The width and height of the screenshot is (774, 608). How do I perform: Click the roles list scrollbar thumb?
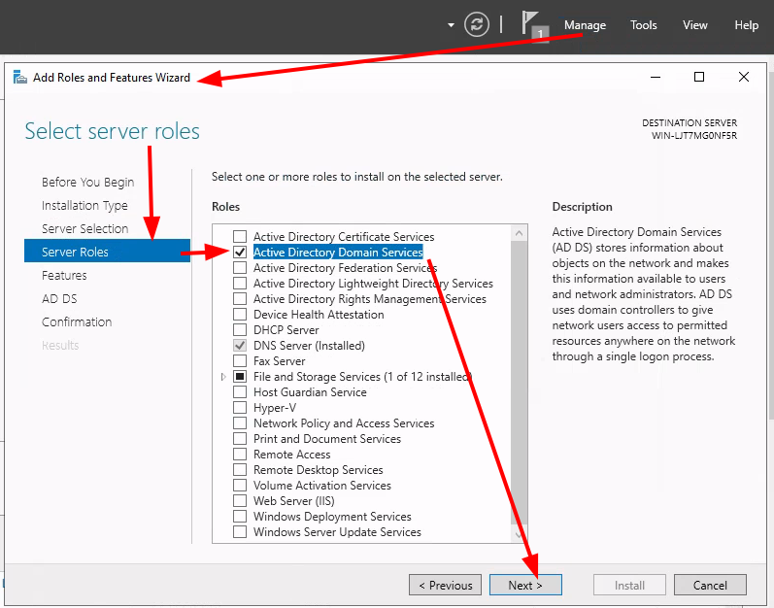pos(519,383)
